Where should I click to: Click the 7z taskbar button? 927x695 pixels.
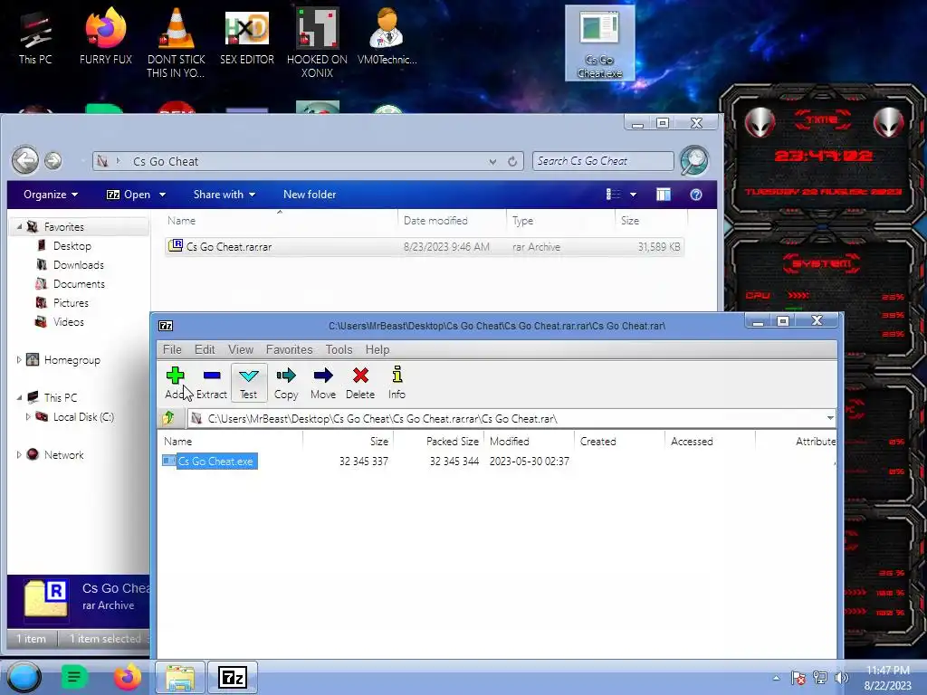[x=232, y=677]
